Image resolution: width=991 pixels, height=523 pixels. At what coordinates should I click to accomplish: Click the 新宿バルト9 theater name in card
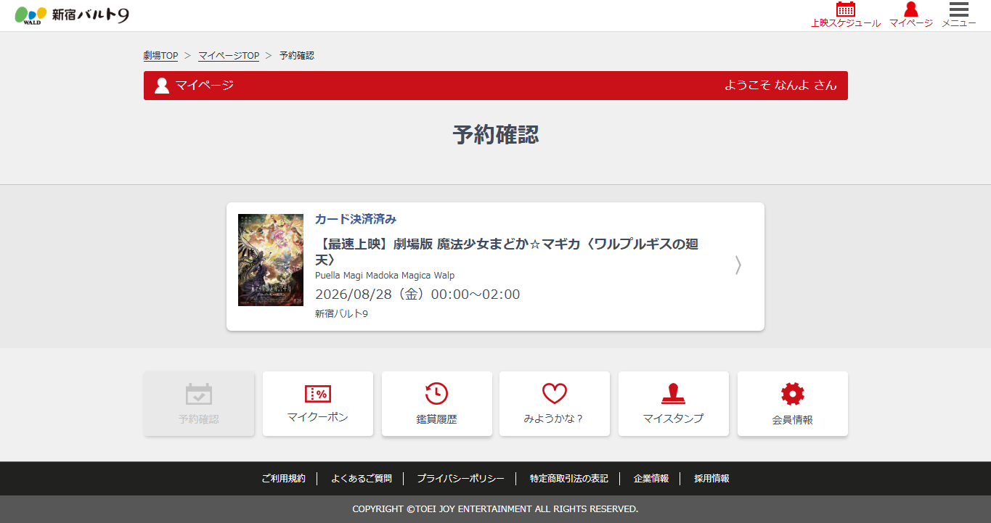(341, 314)
